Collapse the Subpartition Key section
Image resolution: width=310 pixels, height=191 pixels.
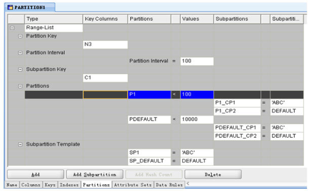click(x=20, y=69)
